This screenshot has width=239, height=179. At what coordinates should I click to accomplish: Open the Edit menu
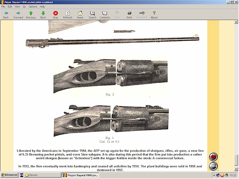[x=10, y=6]
